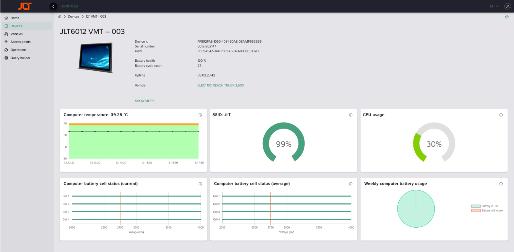Click the JLT logo in header
The image size is (514, 252).
click(x=25, y=6)
